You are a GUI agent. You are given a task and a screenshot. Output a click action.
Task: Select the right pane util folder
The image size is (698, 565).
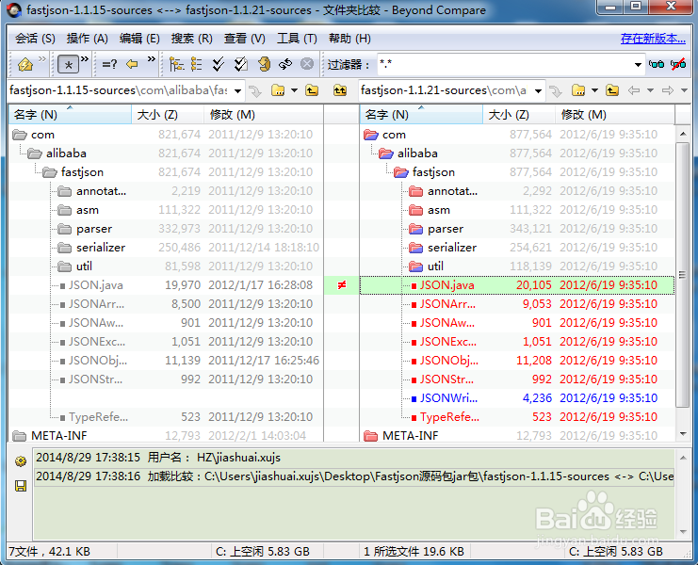pyautogui.click(x=435, y=266)
